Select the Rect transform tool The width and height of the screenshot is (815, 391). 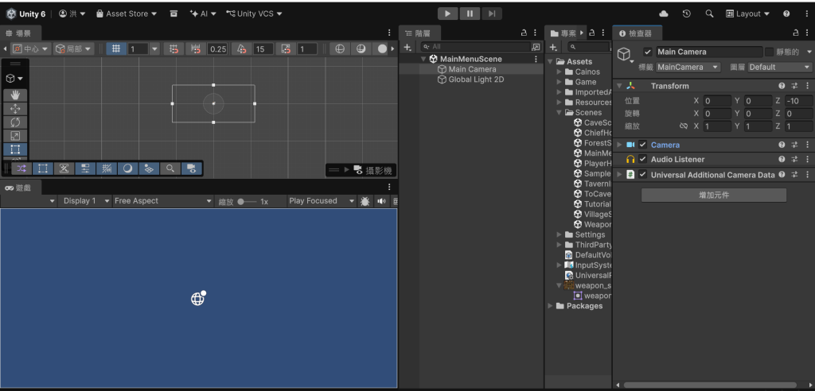click(x=15, y=149)
